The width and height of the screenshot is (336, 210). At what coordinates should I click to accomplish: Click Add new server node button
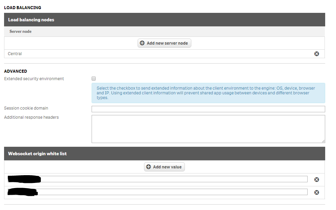click(x=164, y=43)
